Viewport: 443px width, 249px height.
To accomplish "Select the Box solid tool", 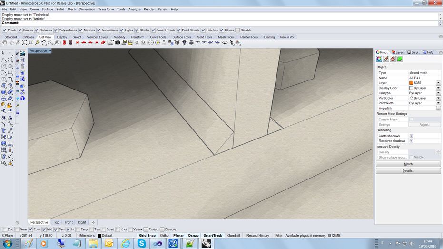I will click(x=3, y=92).
